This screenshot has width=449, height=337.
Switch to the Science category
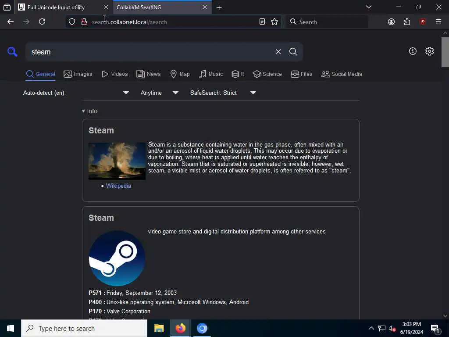point(267,74)
